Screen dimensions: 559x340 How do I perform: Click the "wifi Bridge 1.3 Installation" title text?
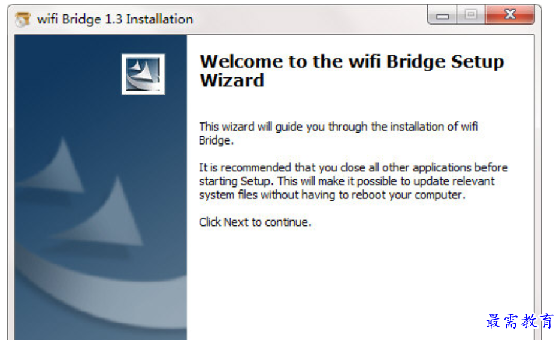pyautogui.click(x=115, y=19)
